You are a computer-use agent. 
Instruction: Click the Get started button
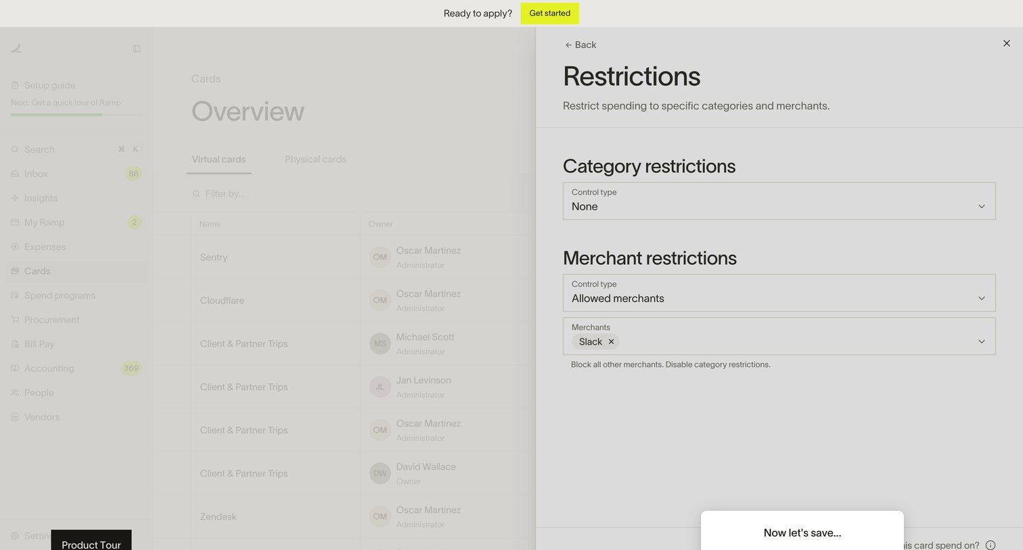[549, 14]
